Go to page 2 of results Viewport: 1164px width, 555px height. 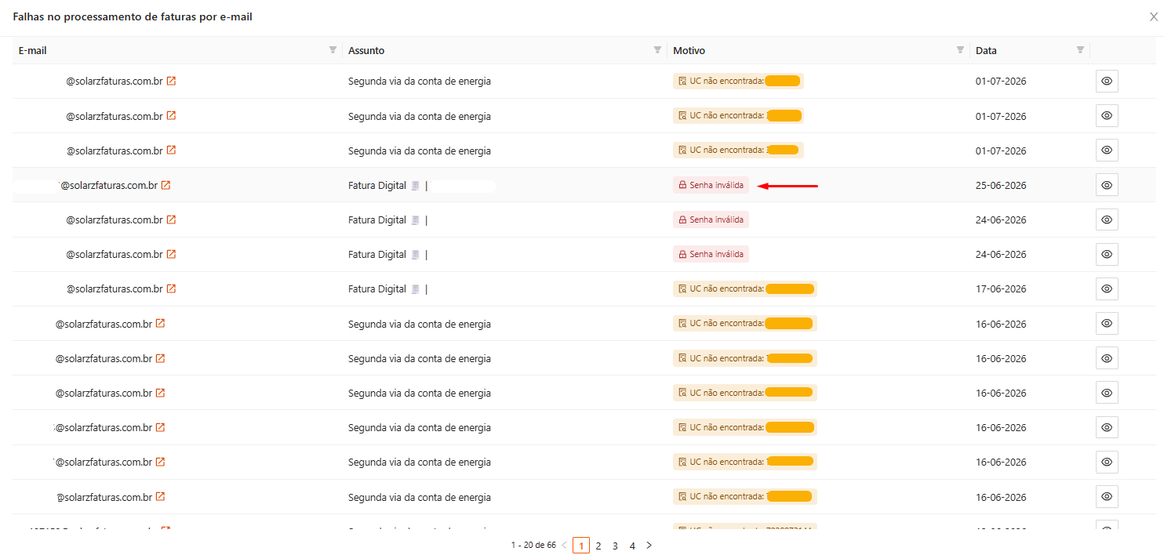[598, 546]
